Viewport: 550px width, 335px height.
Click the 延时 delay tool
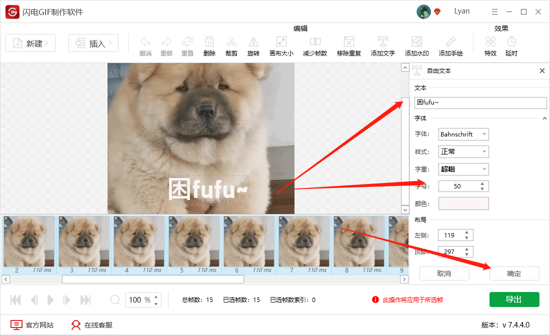(x=511, y=45)
